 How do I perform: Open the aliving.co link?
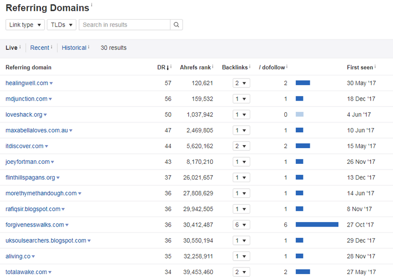[x=18, y=256]
